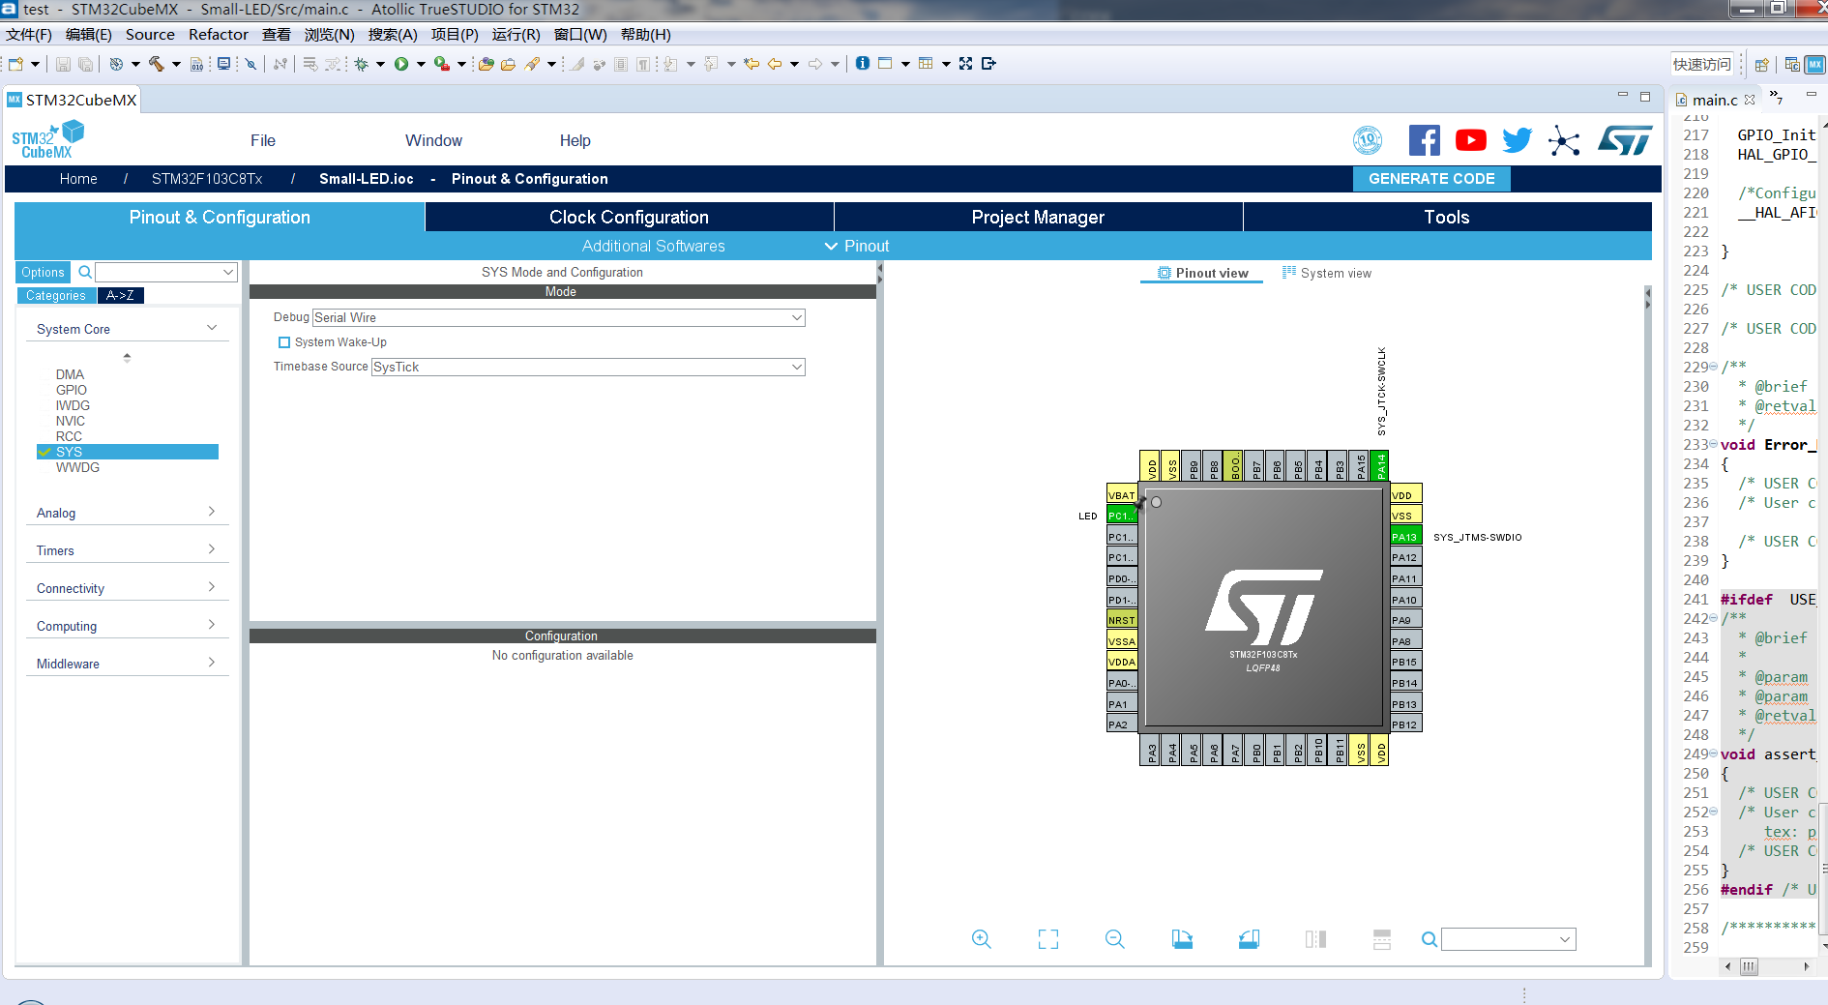Image resolution: width=1828 pixels, height=1005 pixels.
Task: Click the 10 years anniversary badge
Action: pos(1368,140)
